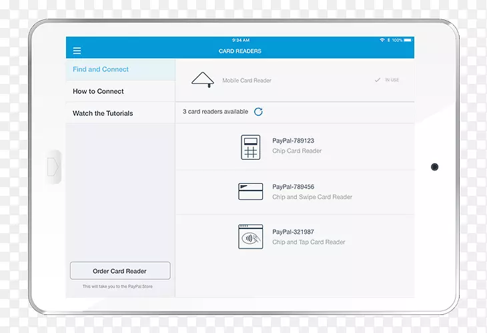Click the Mobile Card Reader triangle icon
This screenshot has height=333, width=487.
202,79
